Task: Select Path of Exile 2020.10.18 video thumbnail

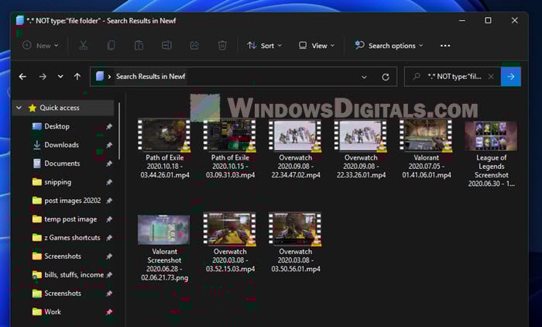Action: tap(164, 136)
